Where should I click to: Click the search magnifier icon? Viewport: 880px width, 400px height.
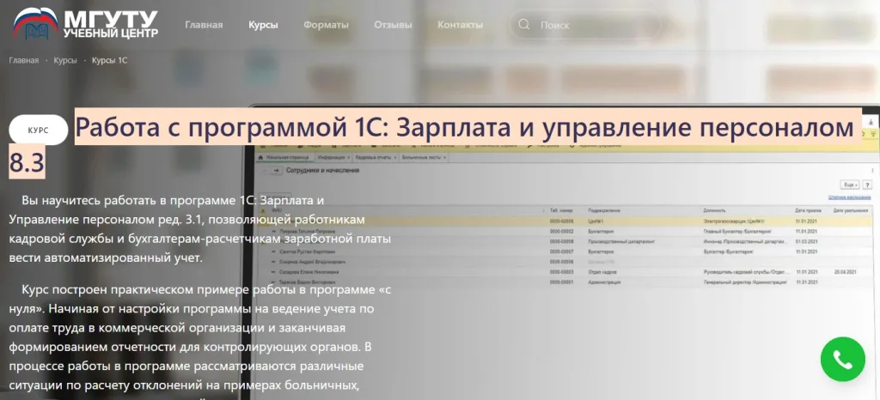point(524,25)
